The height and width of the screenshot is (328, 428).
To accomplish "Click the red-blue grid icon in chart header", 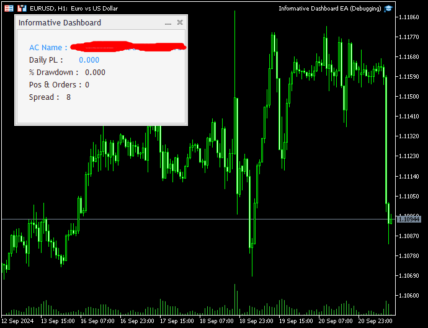I will click(9, 9).
